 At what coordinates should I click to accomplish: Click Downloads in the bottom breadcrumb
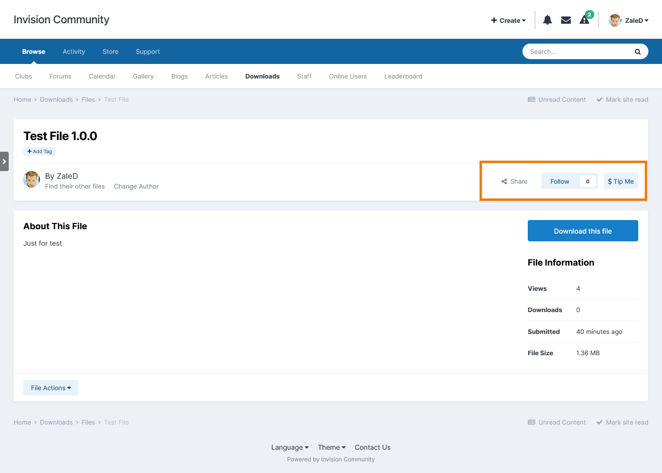click(56, 422)
